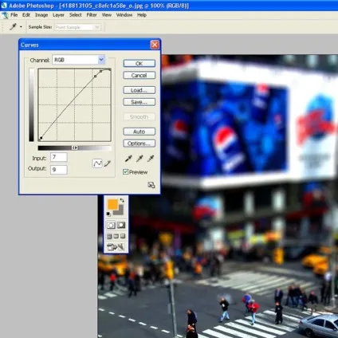Swap foreground and background colors
Image resolution: width=338 pixels, height=338 pixels.
[122, 200]
